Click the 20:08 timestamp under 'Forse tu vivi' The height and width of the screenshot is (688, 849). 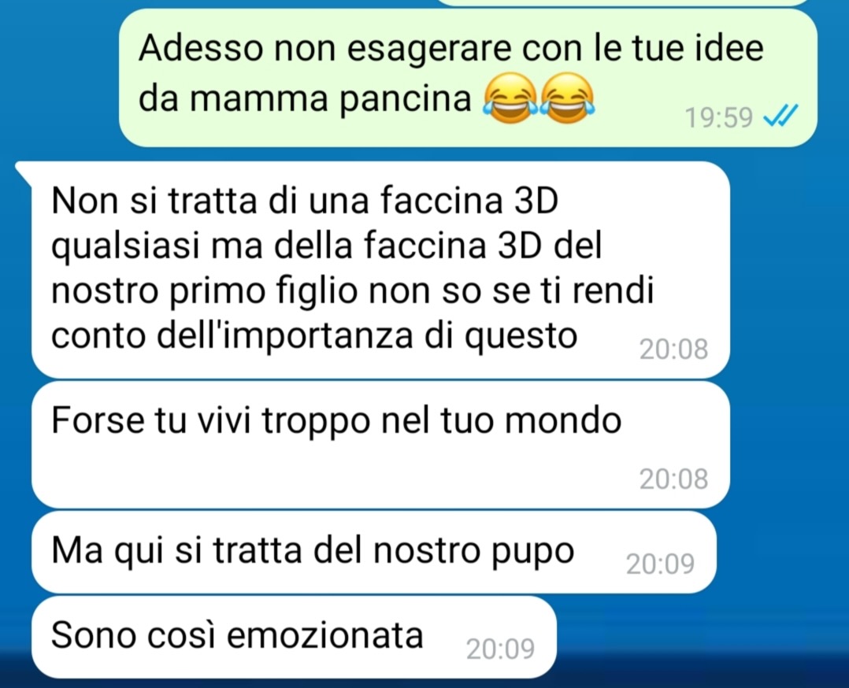tap(673, 479)
